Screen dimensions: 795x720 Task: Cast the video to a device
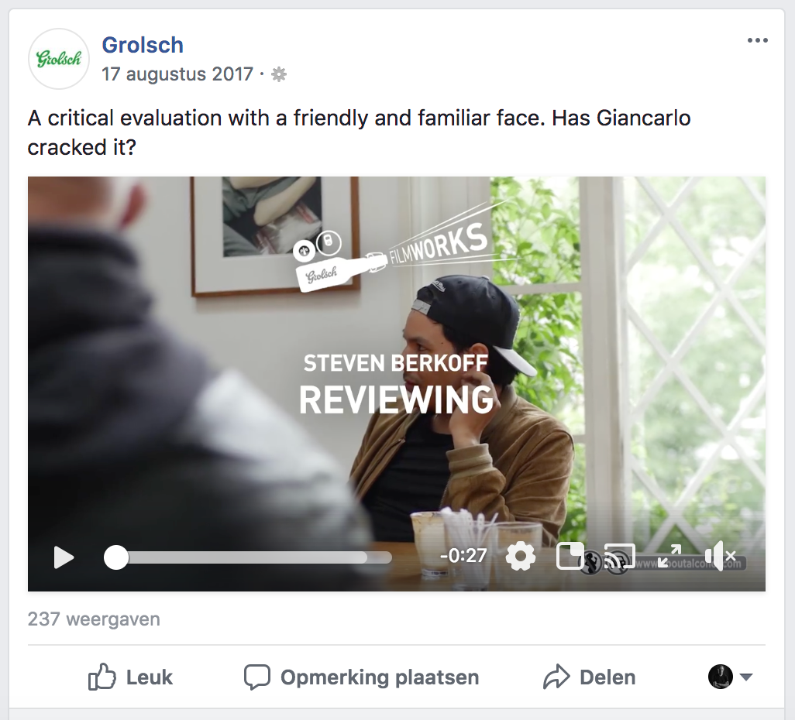coord(620,557)
